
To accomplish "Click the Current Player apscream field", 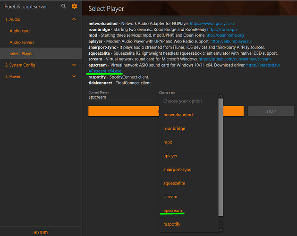I will click(x=120, y=97).
